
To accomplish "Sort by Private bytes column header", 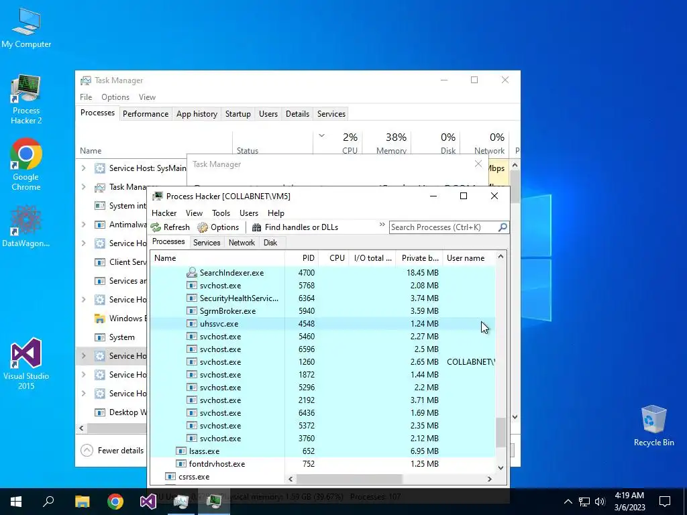I will point(419,258).
